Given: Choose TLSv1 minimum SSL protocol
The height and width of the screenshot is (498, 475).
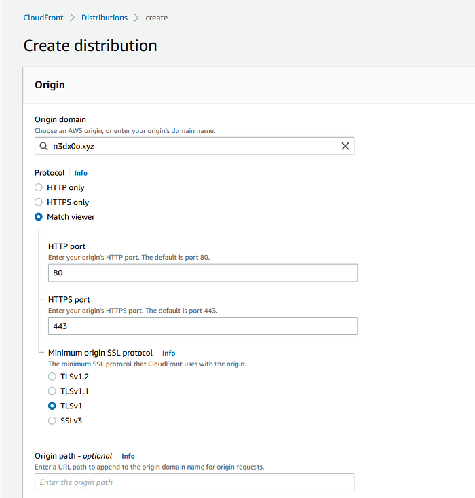Looking at the screenshot, I should click(52, 406).
